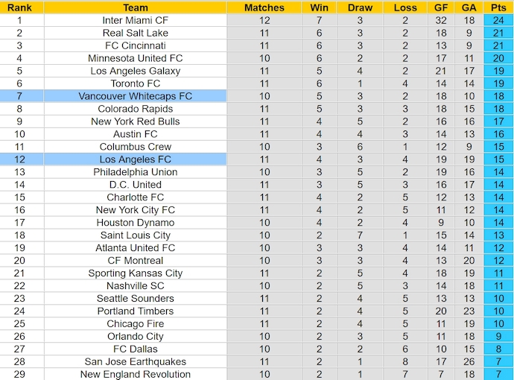Select the highlighted Vancouver Whitecaps FC row

pos(135,96)
